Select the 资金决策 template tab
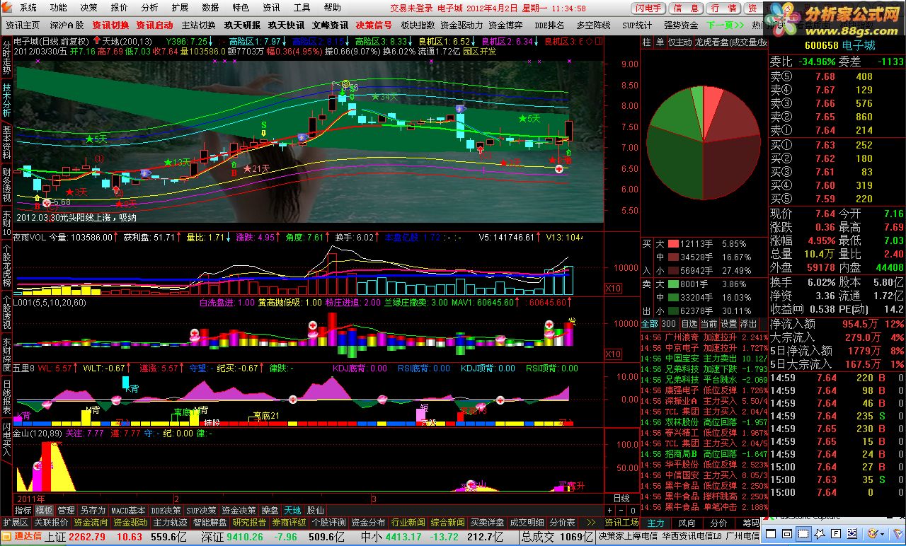Screen dimensions: 906x546 coord(239,510)
